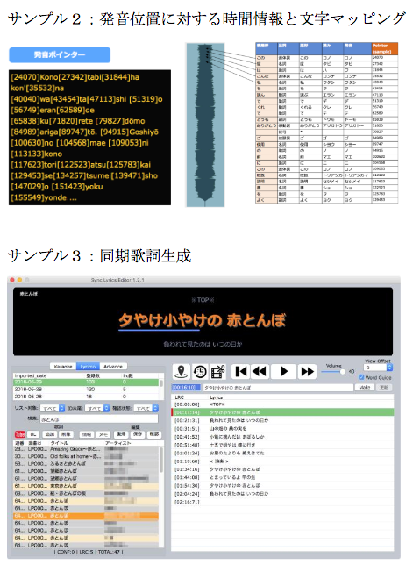Open the 確認状態 dropdown
413x572 pixels.
146,408
